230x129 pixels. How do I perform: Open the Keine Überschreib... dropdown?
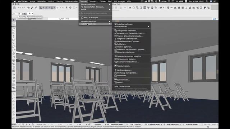tap(172, 124)
